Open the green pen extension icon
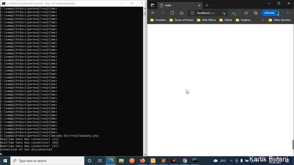This screenshot has width=294, height=165. pyautogui.click(x=234, y=13)
